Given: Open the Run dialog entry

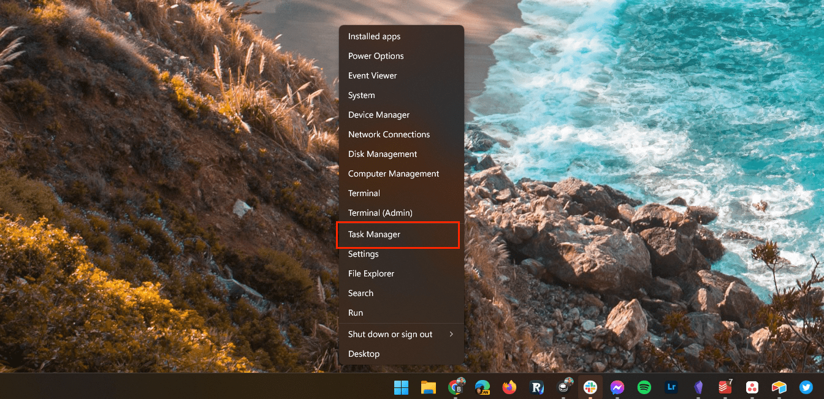Looking at the screenshot, I should click(x=401, y=313).
